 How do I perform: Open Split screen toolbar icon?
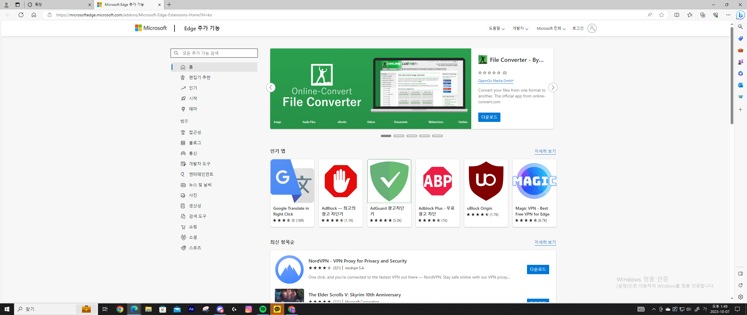pyautogui.click(x=677, y=15)
